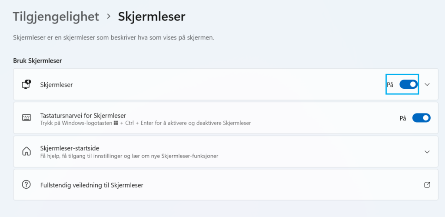
Task: Expand the Skjermleser row chevron
Action: coord(427,84)
